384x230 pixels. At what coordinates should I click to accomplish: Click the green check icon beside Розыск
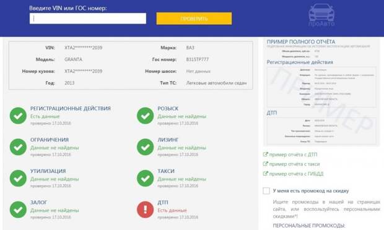click(145, 116)
